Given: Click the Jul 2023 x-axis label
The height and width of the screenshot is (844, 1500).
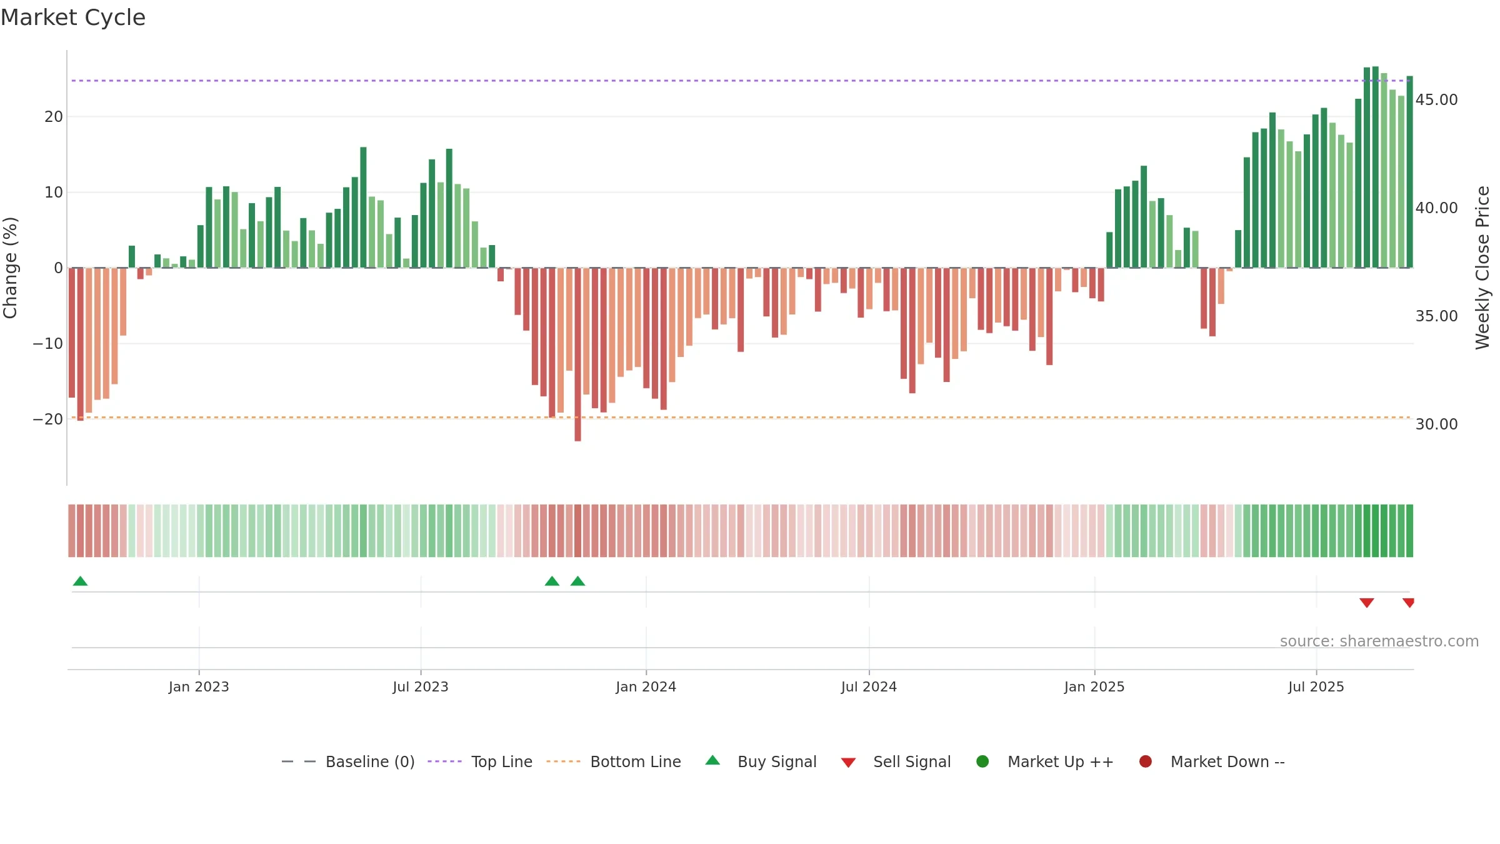Looking at the screenshot, I should [x=421, y=687].
